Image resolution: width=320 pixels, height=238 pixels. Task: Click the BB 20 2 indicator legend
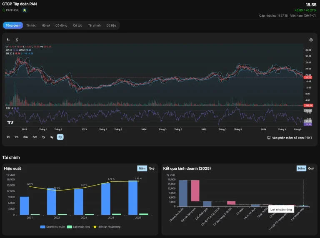point(20,54)
